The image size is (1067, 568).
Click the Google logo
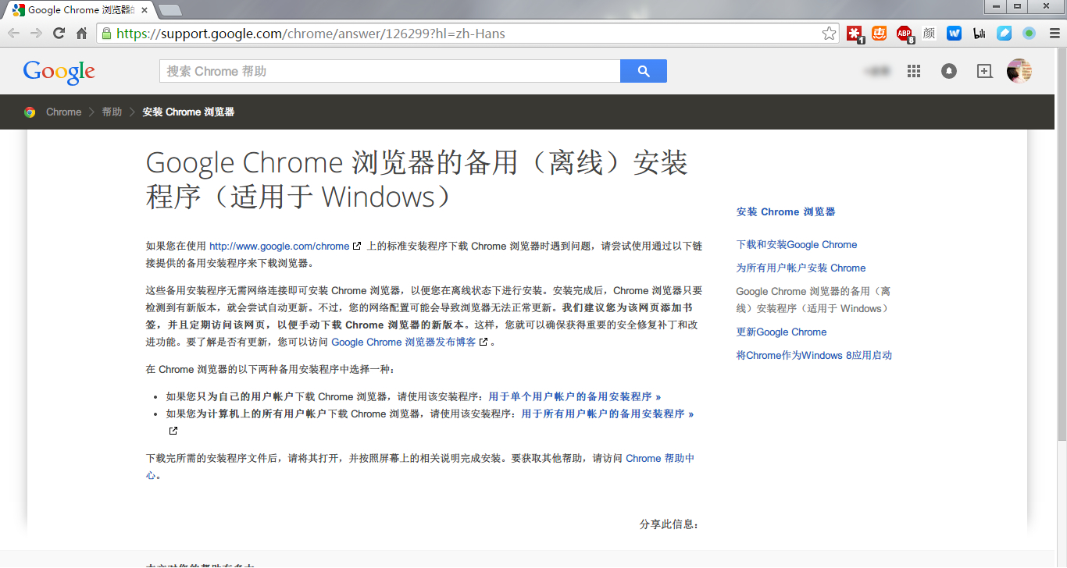[59, 72]
